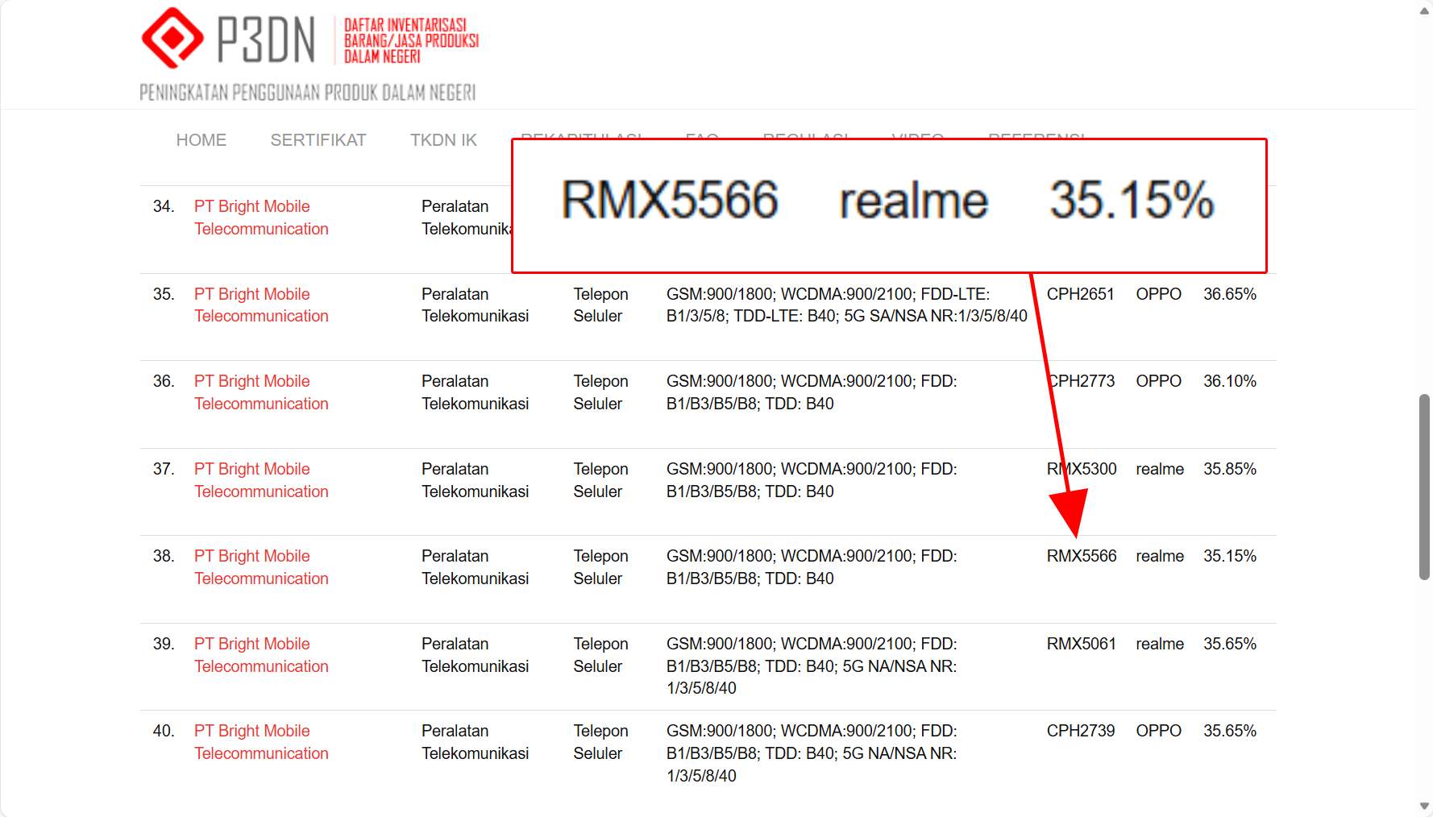
Task: Visit PT Bright Mobile link in row 39
Action: (260, 655)
